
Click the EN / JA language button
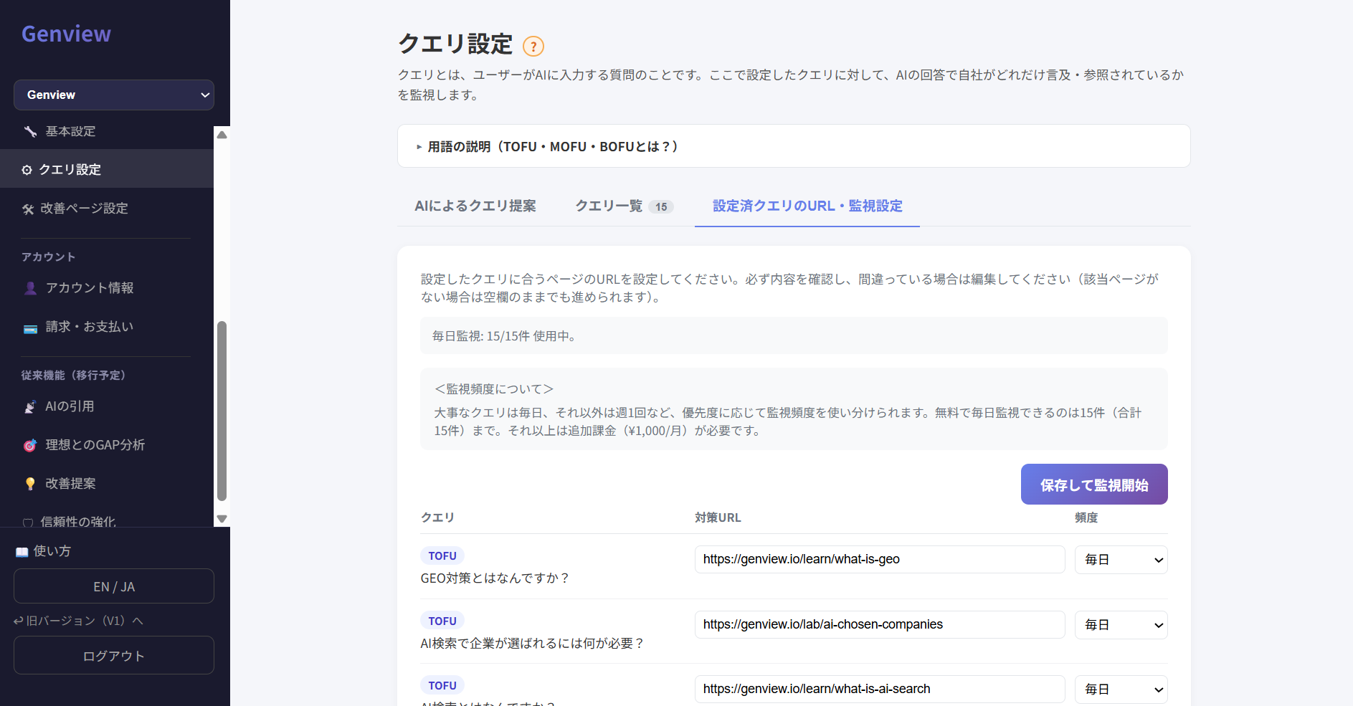point(114,586)
